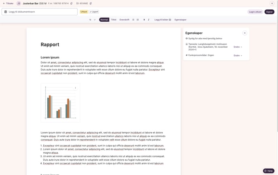This screenshot has height=175, width=278.
Task: Apply the Tittel text style
Action: click(x=114, y=20)
